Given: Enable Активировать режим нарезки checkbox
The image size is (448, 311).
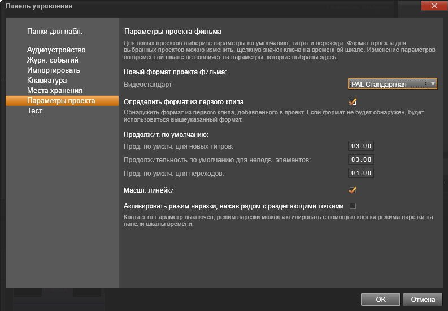Looking at the screenshot, I should (353, 206).
